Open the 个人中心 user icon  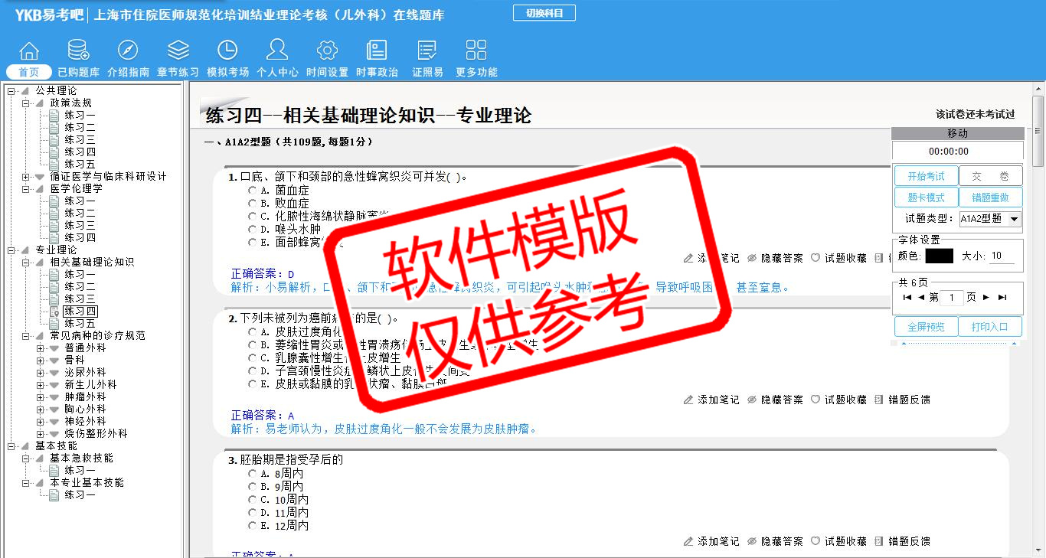(x=277, y=51)
